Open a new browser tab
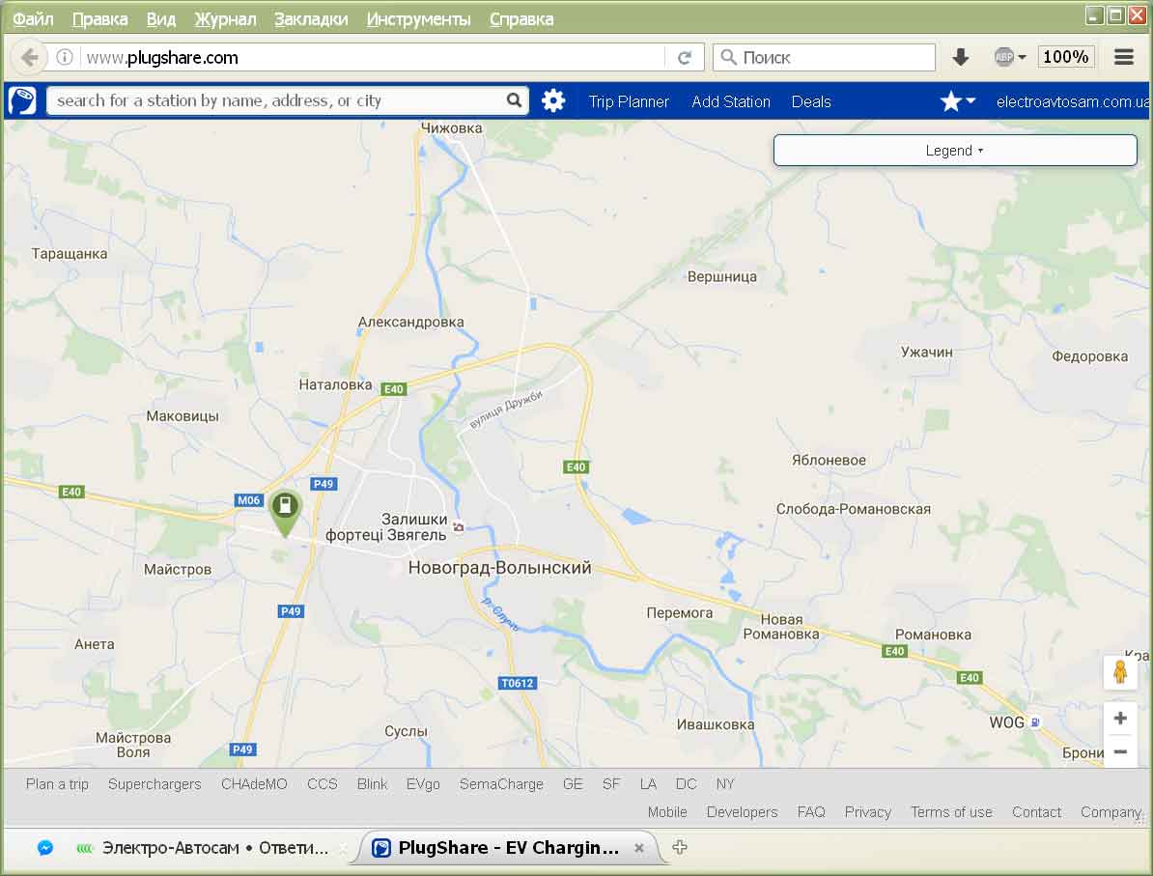The width and height of the screenshot is (1153, 876). pos(680,848)
